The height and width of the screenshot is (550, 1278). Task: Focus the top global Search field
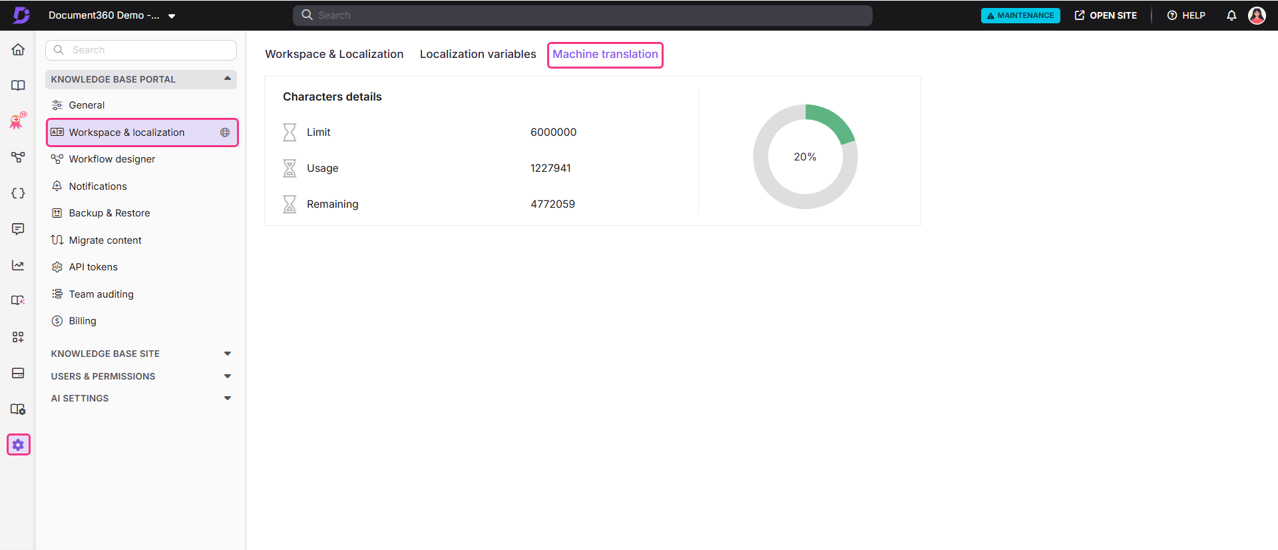pyautogui.click(x=582, y=15)
